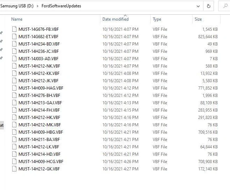Click the Samsung USB (D:) breadcrumb
The height and width of the screenshot is (190, 230).
click(17, 6)
